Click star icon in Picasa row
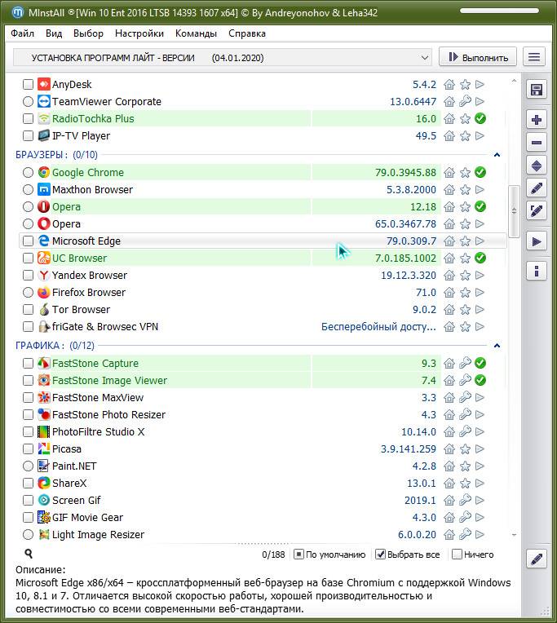The width and height of the screenshot is (557, 623). 465,449
